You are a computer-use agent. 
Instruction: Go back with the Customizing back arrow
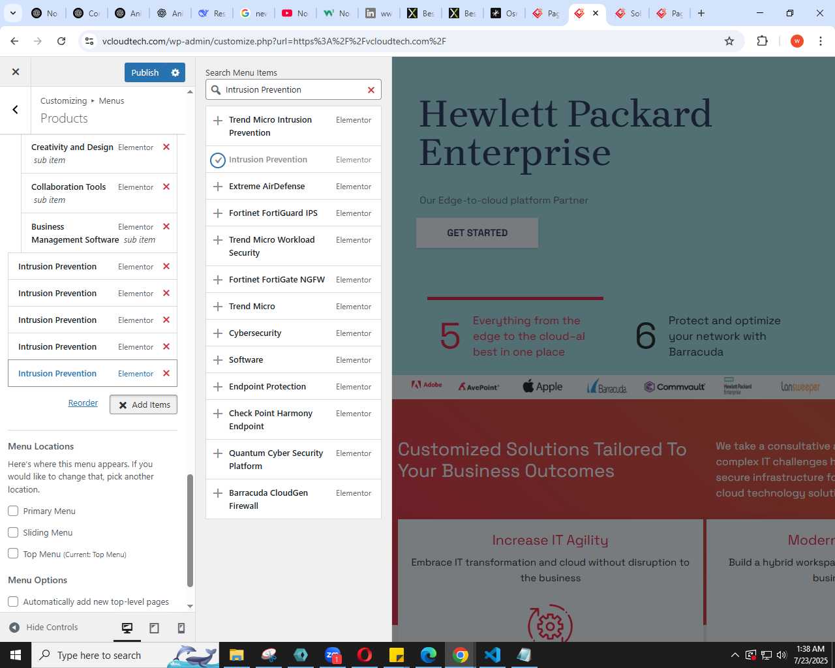coord(16,110)
